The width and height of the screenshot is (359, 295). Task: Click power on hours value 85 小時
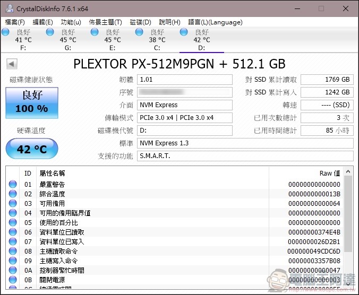tap(327, 131)
